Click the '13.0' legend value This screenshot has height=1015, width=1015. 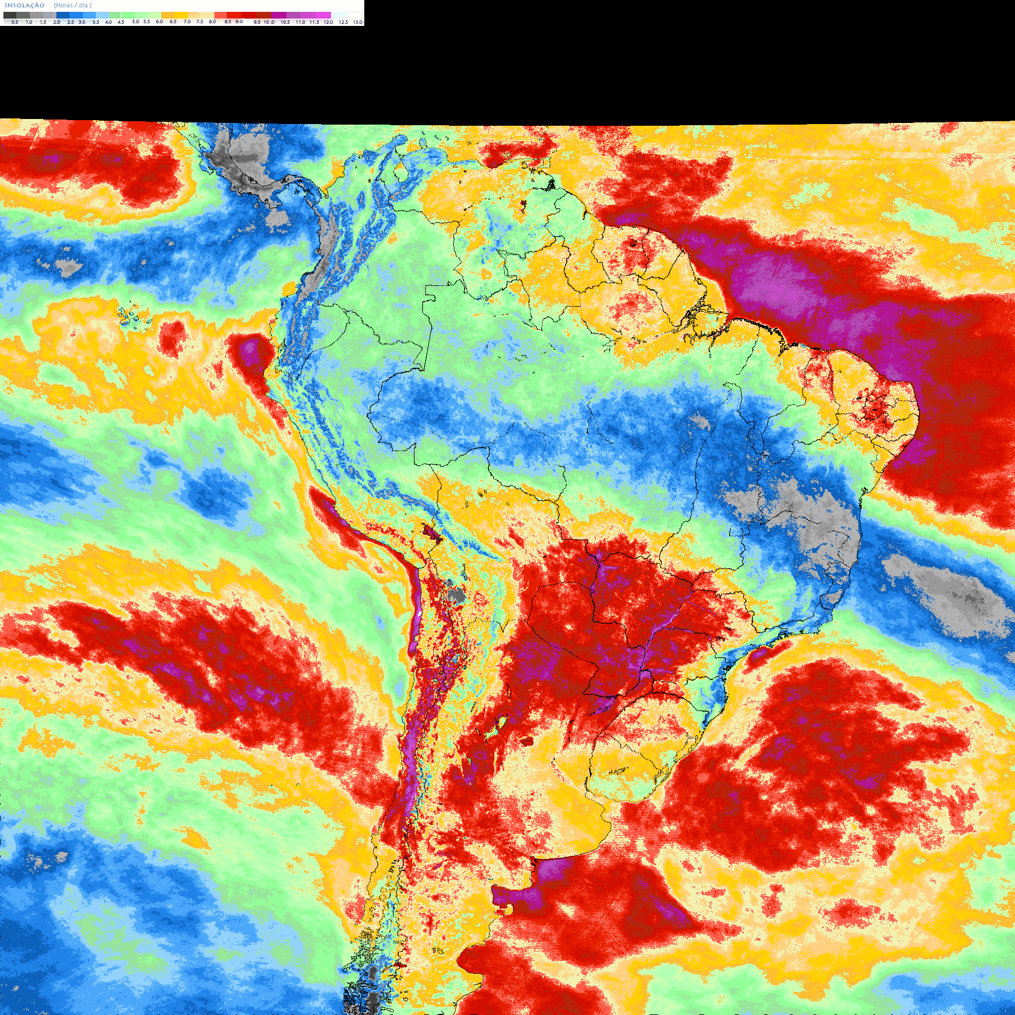pyautogui.click(x=358, y=22)
